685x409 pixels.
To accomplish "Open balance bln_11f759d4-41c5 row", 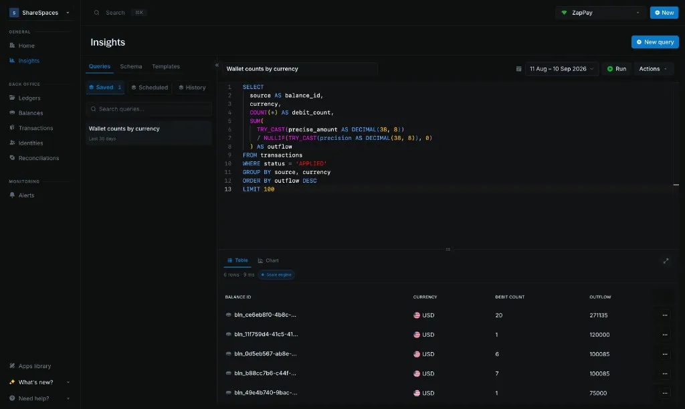I will click(x=266, y=334).
